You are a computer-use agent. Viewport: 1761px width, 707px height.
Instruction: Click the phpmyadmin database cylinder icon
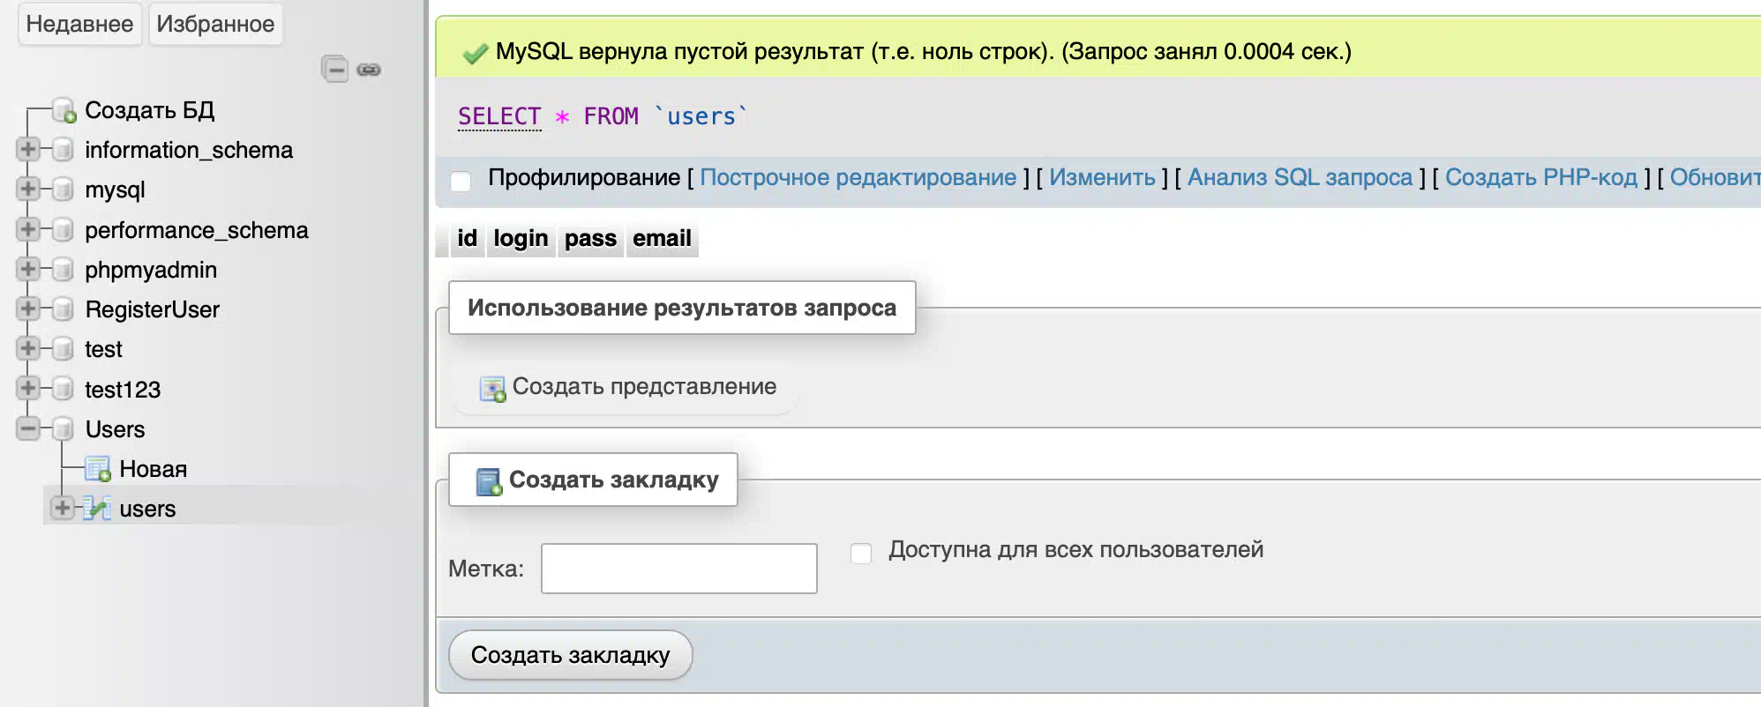pyautogui.click(x=63, y=270)
